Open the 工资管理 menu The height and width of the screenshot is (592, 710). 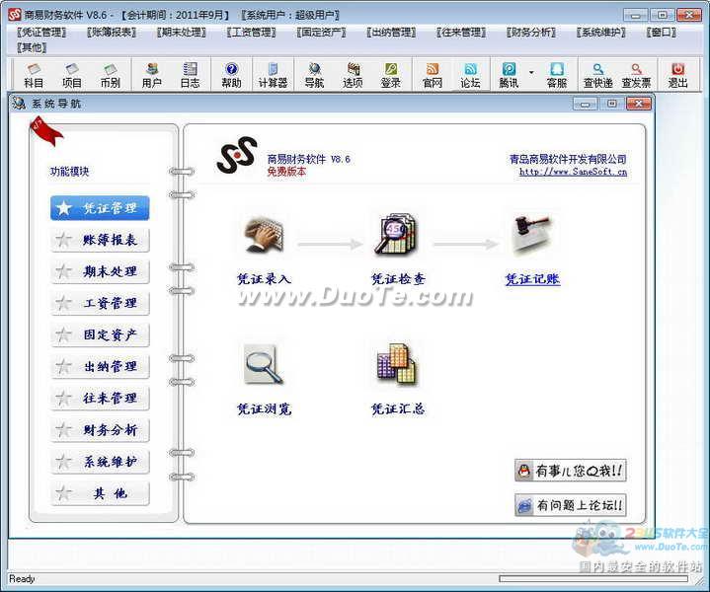pyautogui.click(x=251, y=33)
